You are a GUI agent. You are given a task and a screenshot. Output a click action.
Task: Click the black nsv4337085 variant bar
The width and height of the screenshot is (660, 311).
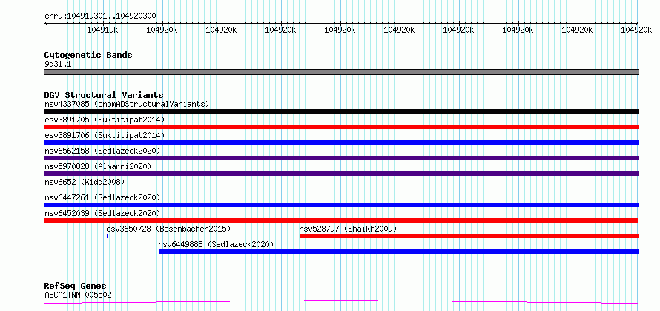coord(341,111)
